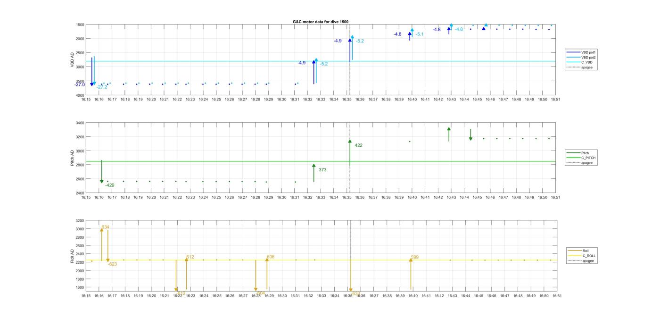The width and height of the screenshot is (660, 327).
Task: Click the roll down-arrow marker labeled -604
Action: (x=256, y=276)
